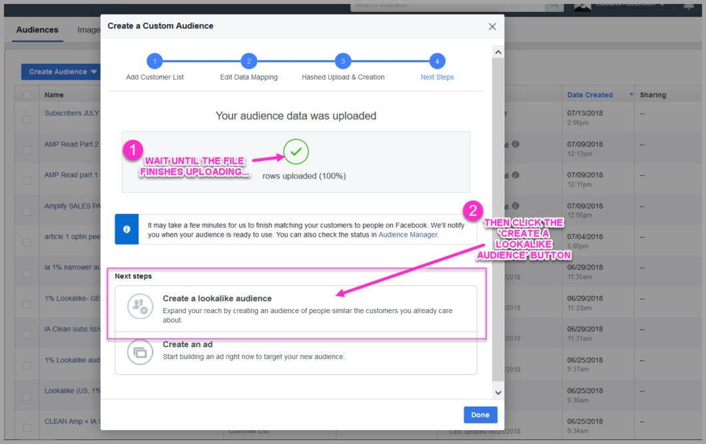Click step 3 Hashed Upload & Creation circle

pyautogui.click(x=342, y=61)
